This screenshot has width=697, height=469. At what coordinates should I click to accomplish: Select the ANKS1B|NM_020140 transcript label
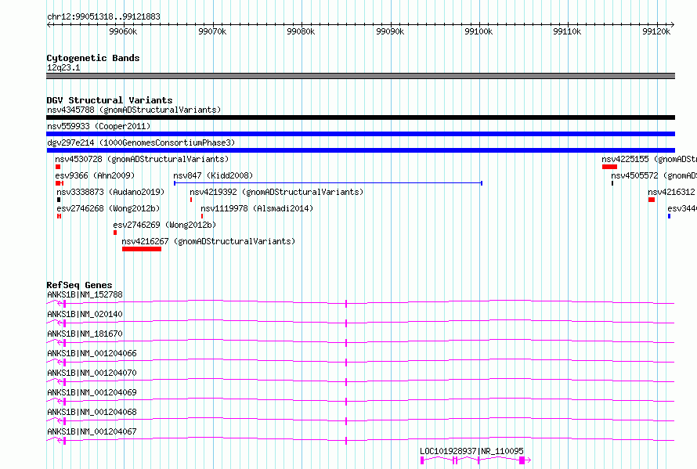[85, 314]
